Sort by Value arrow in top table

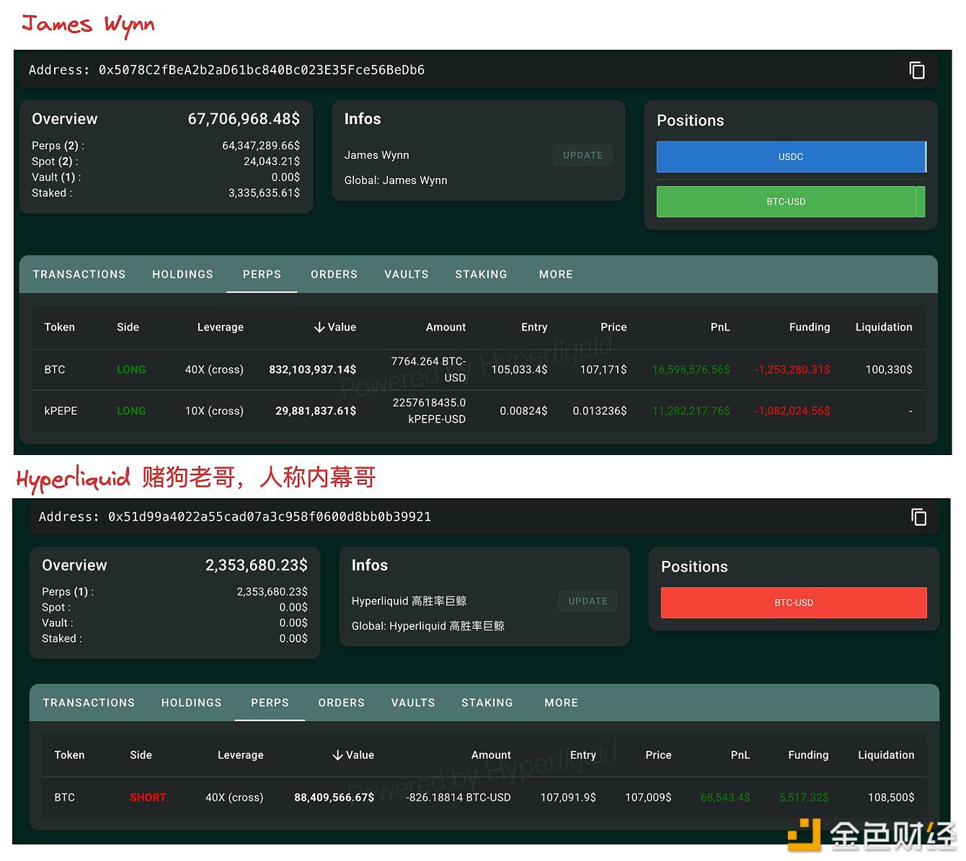click(x=319, y=327)
